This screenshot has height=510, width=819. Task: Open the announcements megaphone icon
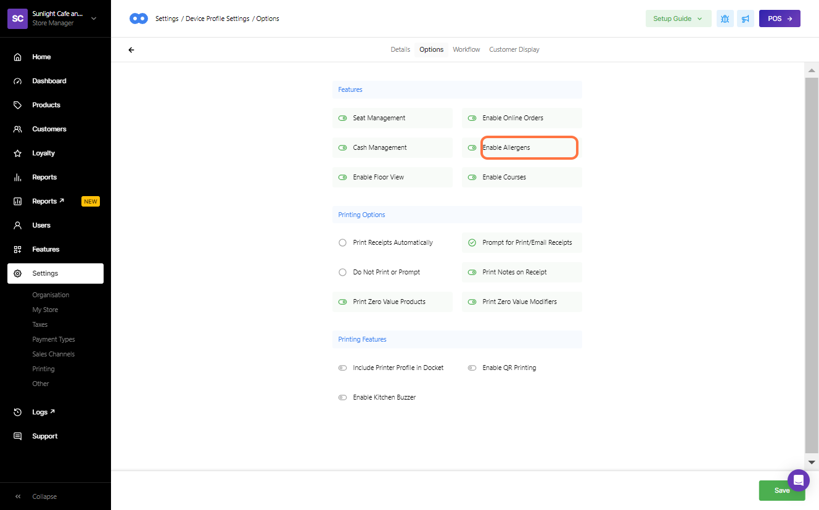746,19
